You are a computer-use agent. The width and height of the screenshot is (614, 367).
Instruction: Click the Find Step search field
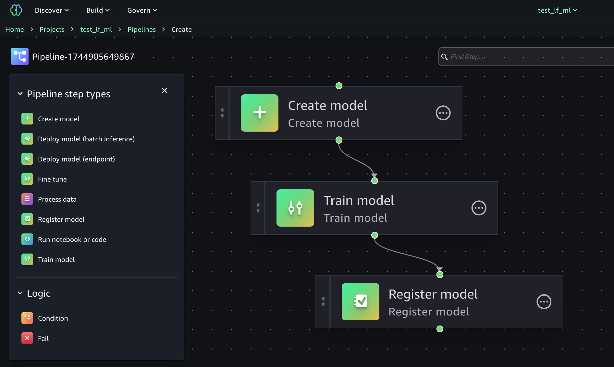(x=529, y=57)
